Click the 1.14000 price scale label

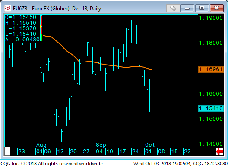tap(211, 144)
